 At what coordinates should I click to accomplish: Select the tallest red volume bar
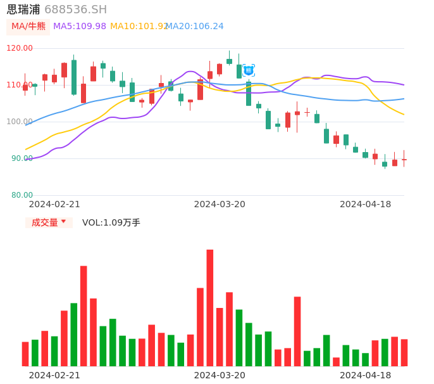pyautogui.click(x=210, y=308)
